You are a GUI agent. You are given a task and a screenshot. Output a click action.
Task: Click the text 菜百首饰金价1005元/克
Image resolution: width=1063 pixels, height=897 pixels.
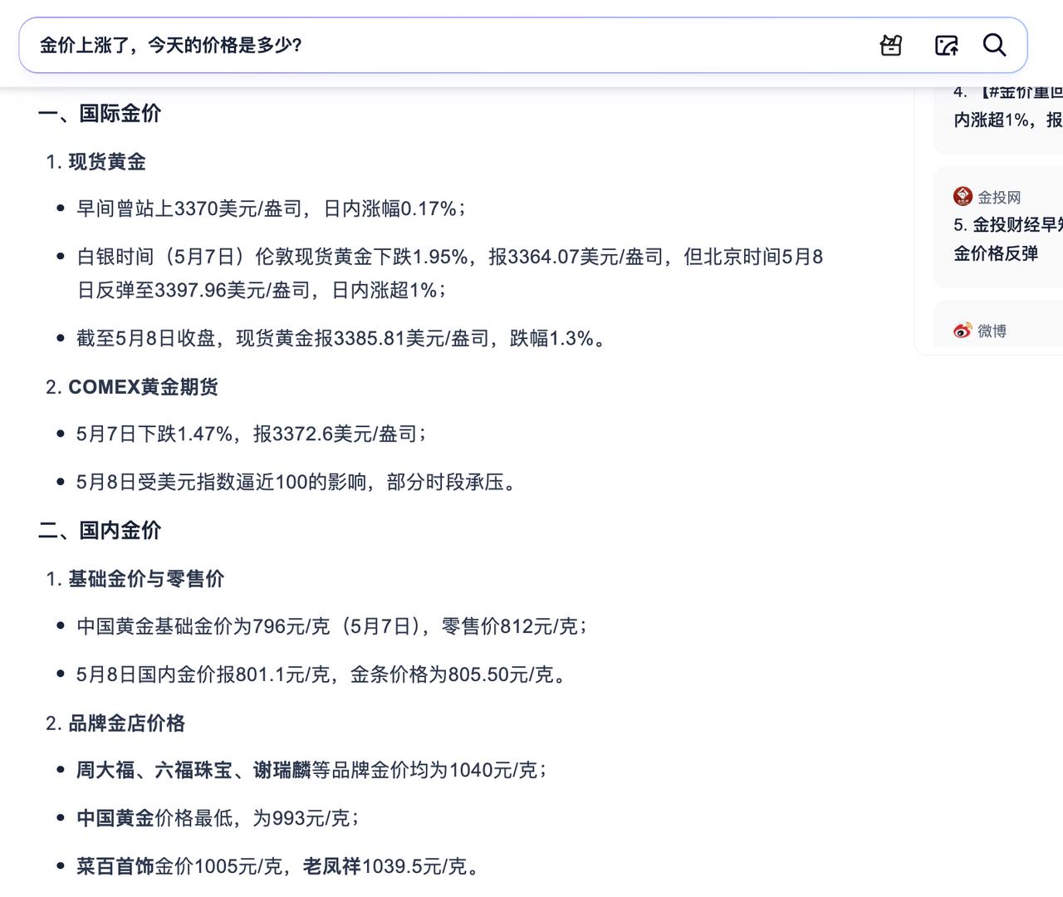pos(179,866)
